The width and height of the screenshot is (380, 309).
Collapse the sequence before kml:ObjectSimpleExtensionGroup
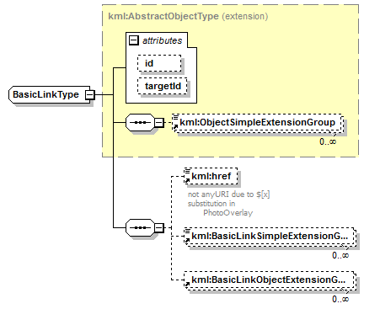[159, 123]
